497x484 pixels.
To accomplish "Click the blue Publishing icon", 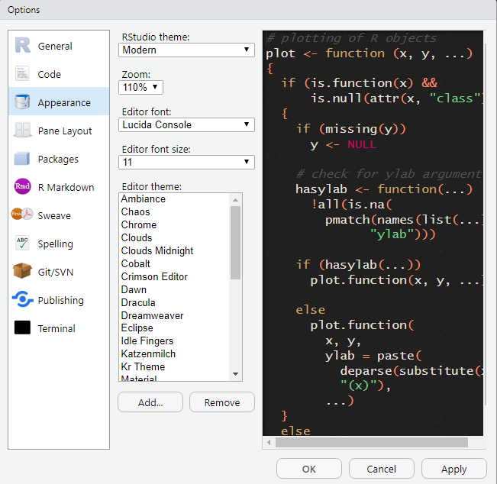I will pyautogui.click(x=22, y=299).
